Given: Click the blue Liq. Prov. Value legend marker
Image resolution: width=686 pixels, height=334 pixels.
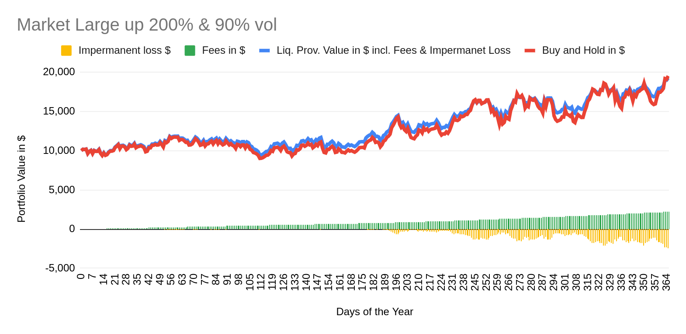Looking at the screenshot, I should pyautogui.click(x=264, y=51).
